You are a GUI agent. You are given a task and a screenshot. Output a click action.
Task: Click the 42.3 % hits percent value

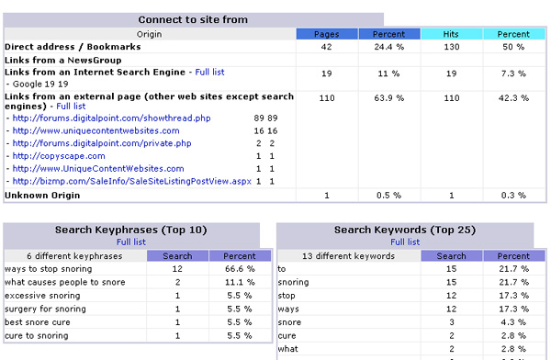click(513, 98)
